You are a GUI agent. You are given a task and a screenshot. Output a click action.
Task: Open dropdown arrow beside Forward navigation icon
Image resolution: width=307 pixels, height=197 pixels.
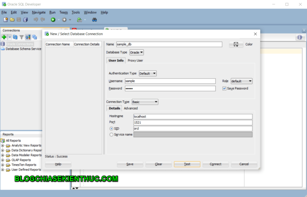tap(70, 20)
